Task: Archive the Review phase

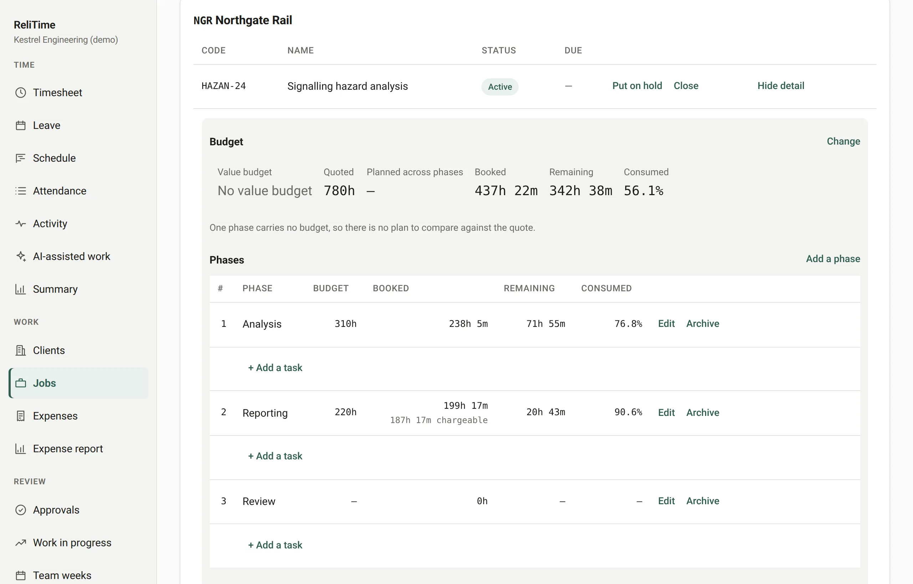Action: click(703, 501)
